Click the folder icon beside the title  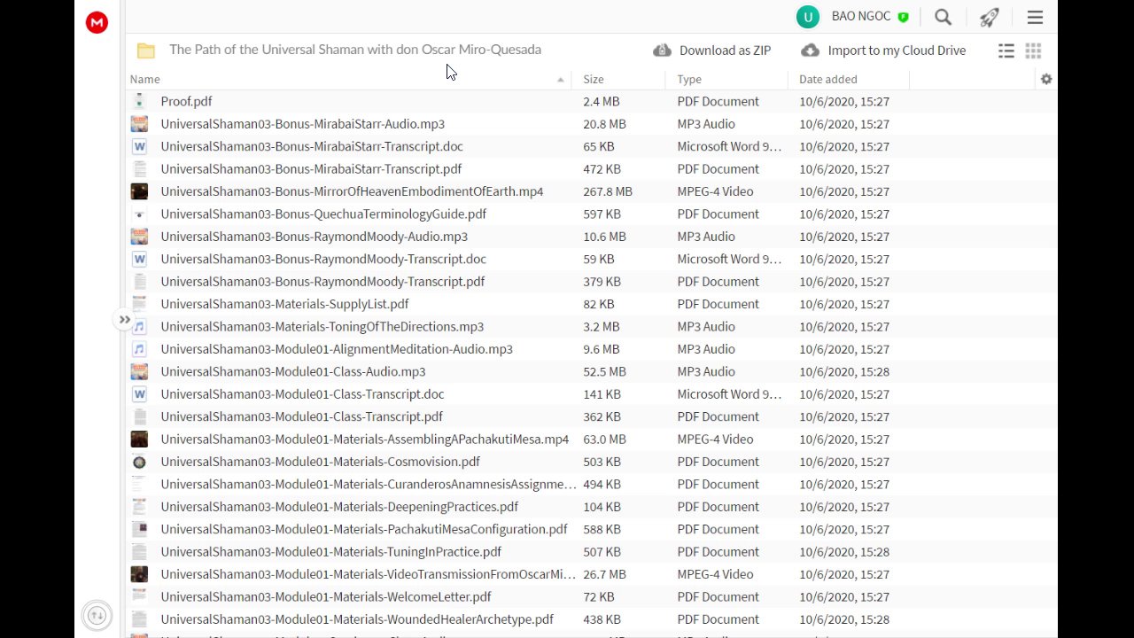146,51
